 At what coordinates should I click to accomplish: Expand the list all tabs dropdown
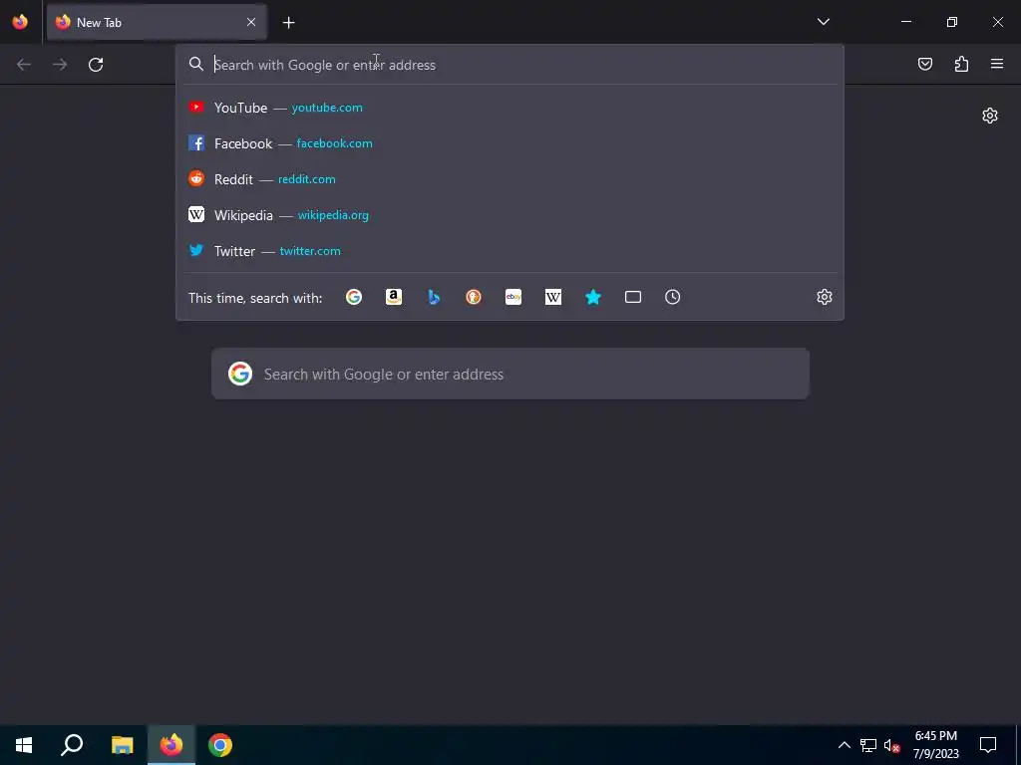click(x=823, y=22)
